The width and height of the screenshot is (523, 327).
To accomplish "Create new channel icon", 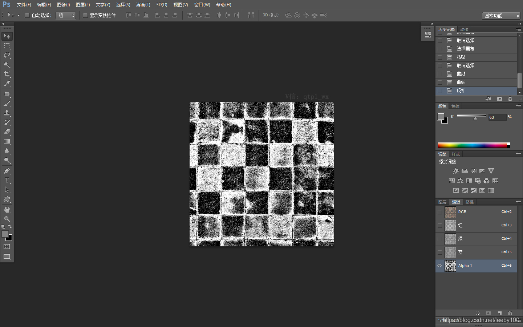I will [x=499, y=313].
